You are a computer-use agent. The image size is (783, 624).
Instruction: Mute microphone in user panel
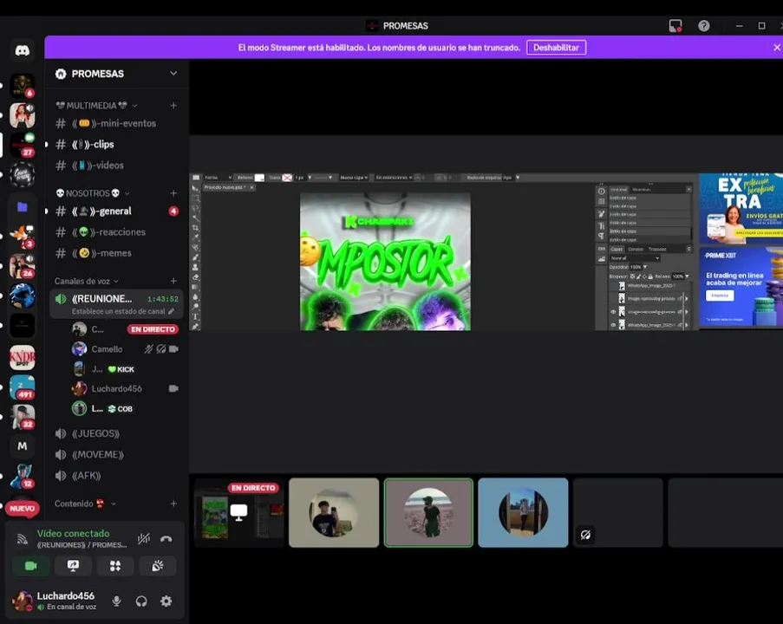tap(116, 601)
